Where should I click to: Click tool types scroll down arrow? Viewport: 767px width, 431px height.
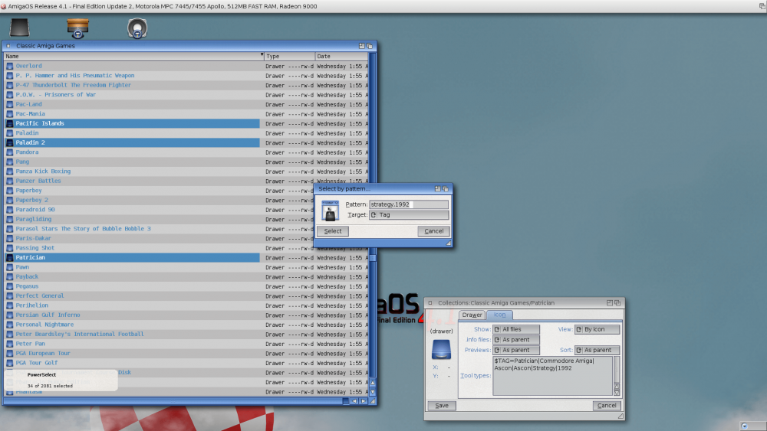[x=617, y=393]
